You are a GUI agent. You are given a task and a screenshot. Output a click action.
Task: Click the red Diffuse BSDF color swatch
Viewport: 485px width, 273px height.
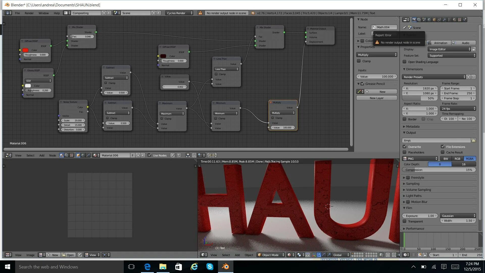click(x=25, y=50)
